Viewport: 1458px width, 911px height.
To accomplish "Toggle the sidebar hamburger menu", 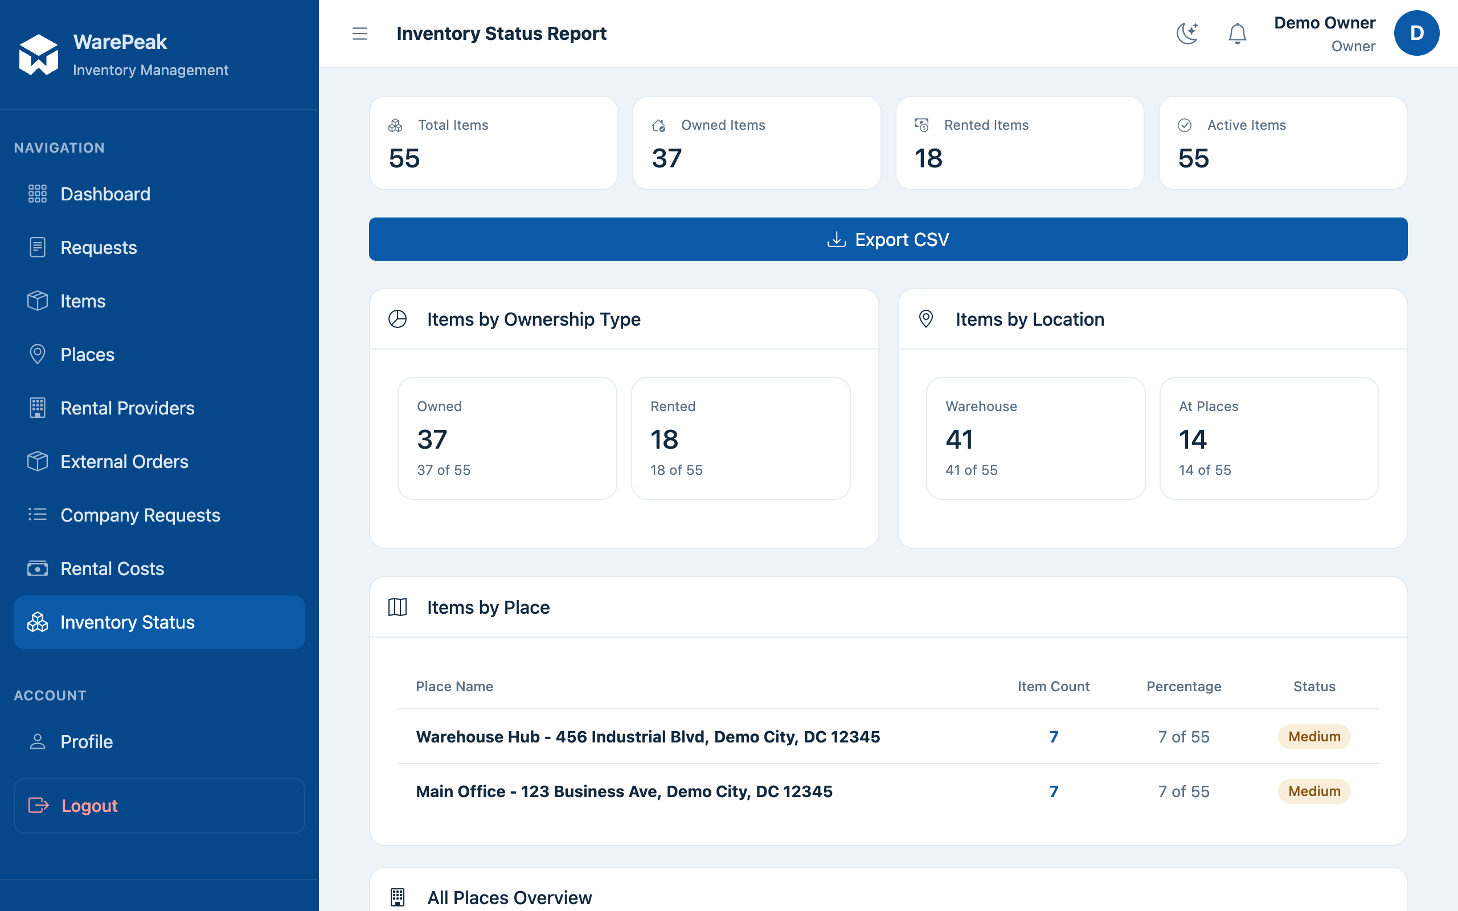I will [x=360, y=34].
